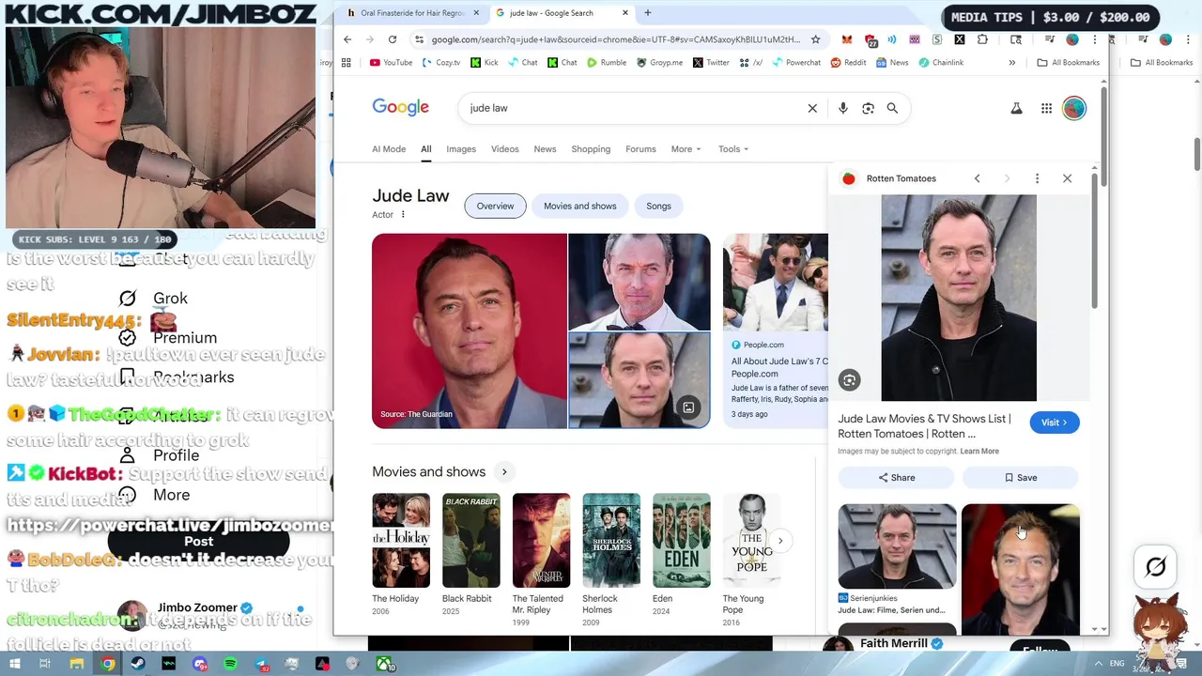This screenshot has width=1202, height=676.
Task: Open Twitter bookmark
Action: click(x=711, y=63)
